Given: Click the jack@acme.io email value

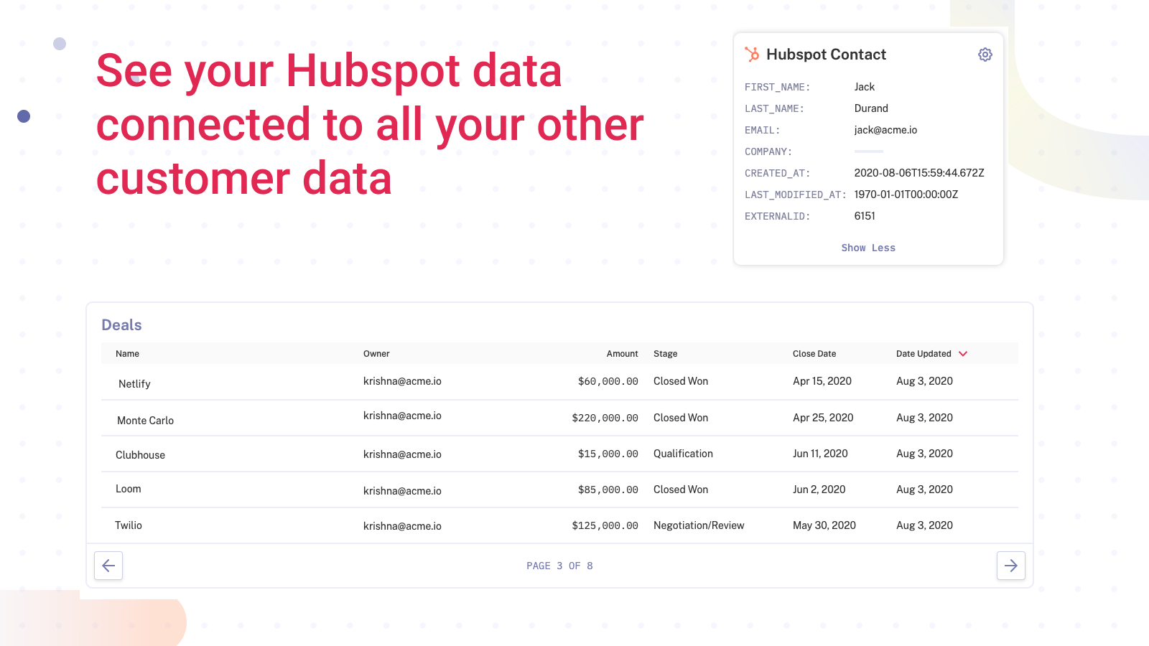Looking at the screenshot, I should 885,130.
